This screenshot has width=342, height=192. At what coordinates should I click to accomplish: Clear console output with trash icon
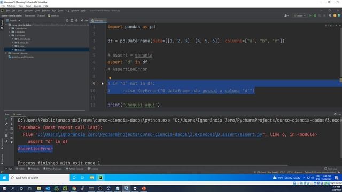12,142
